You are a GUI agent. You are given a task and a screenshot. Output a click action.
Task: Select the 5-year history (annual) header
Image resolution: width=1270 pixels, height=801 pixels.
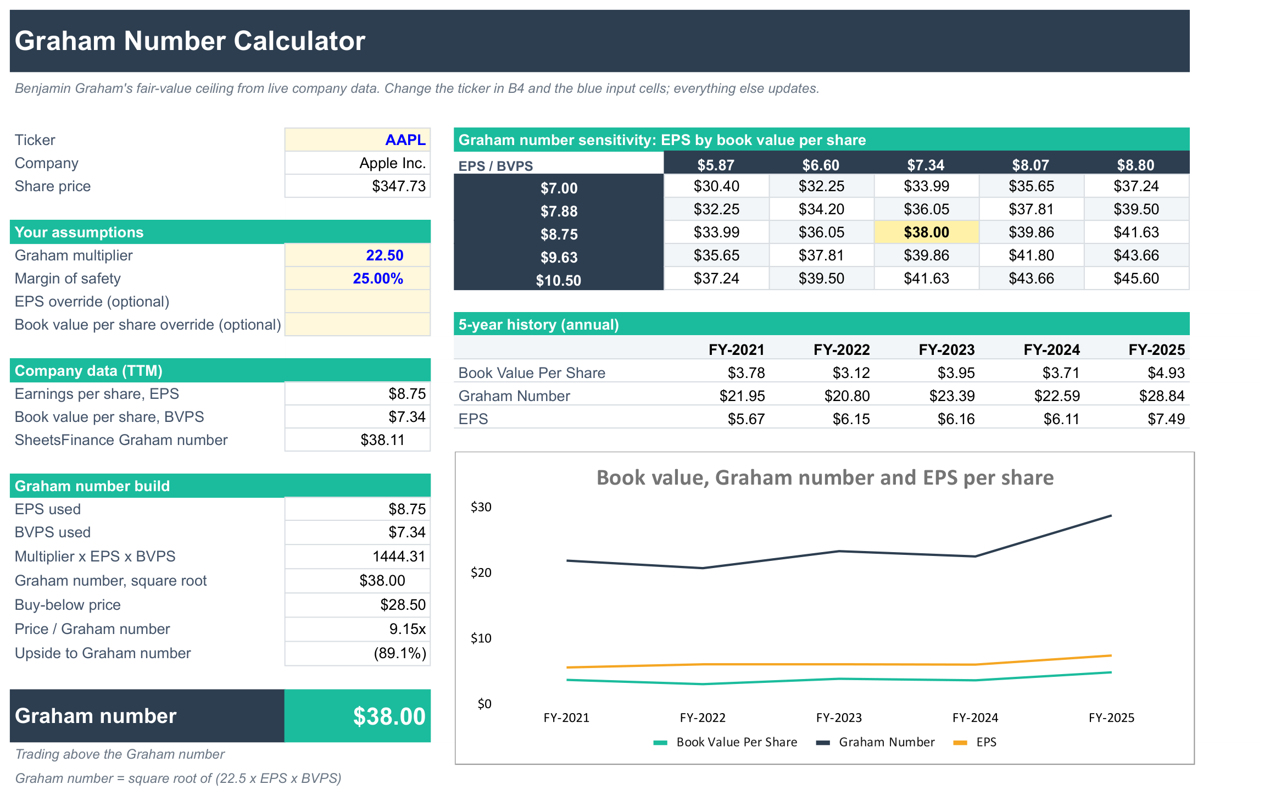pos(822,324)
